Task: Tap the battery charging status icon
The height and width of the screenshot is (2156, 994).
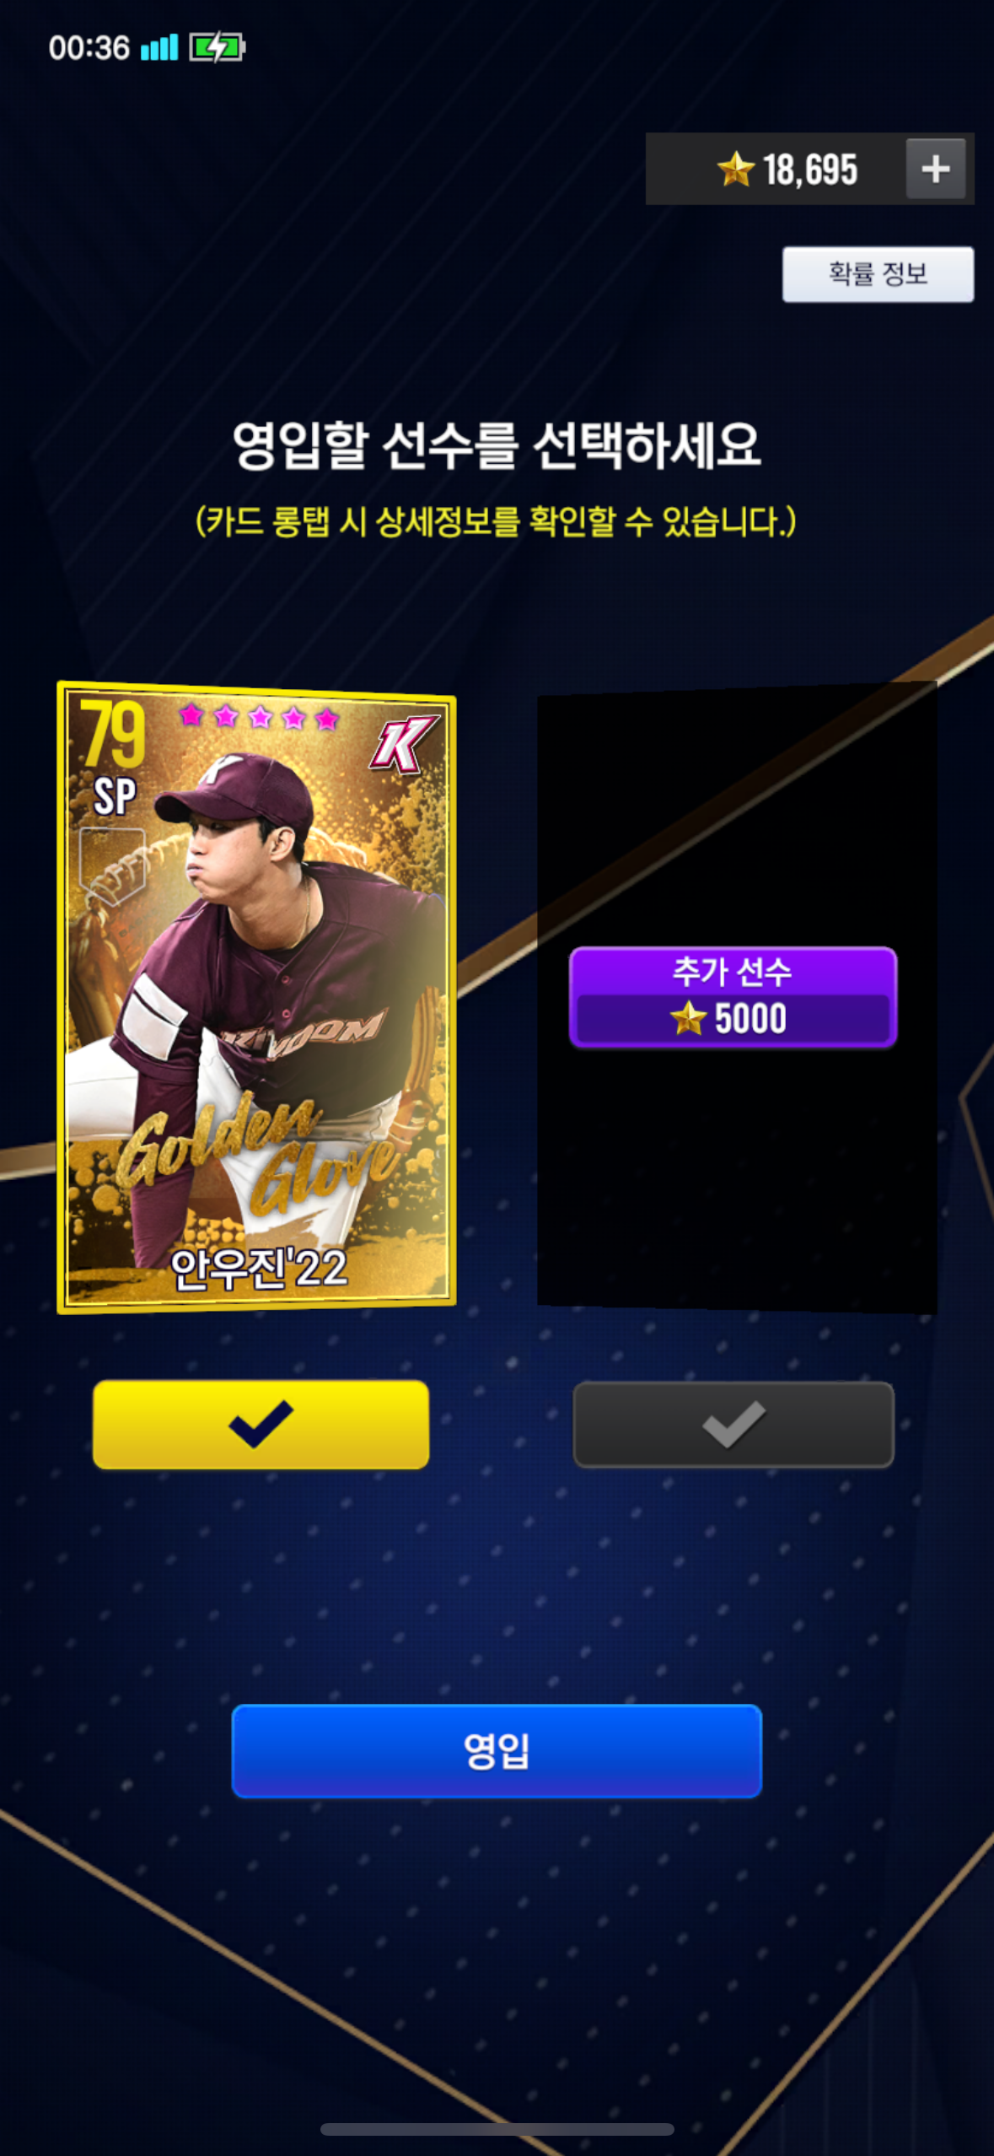Action: point(217,47)
